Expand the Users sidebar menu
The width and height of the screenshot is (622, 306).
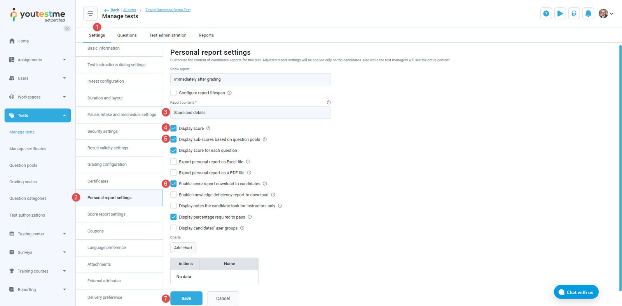38,78
